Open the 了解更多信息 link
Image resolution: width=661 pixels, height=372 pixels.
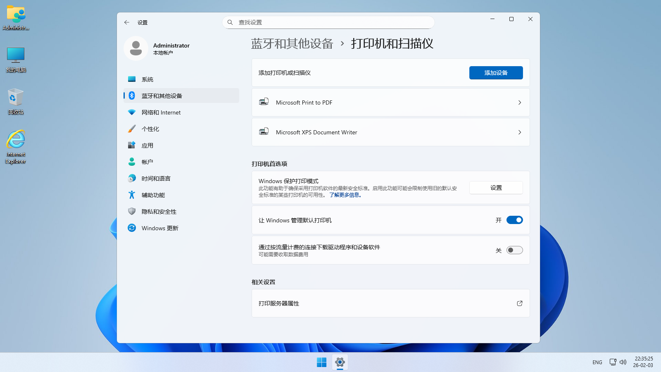coord(345,195)
